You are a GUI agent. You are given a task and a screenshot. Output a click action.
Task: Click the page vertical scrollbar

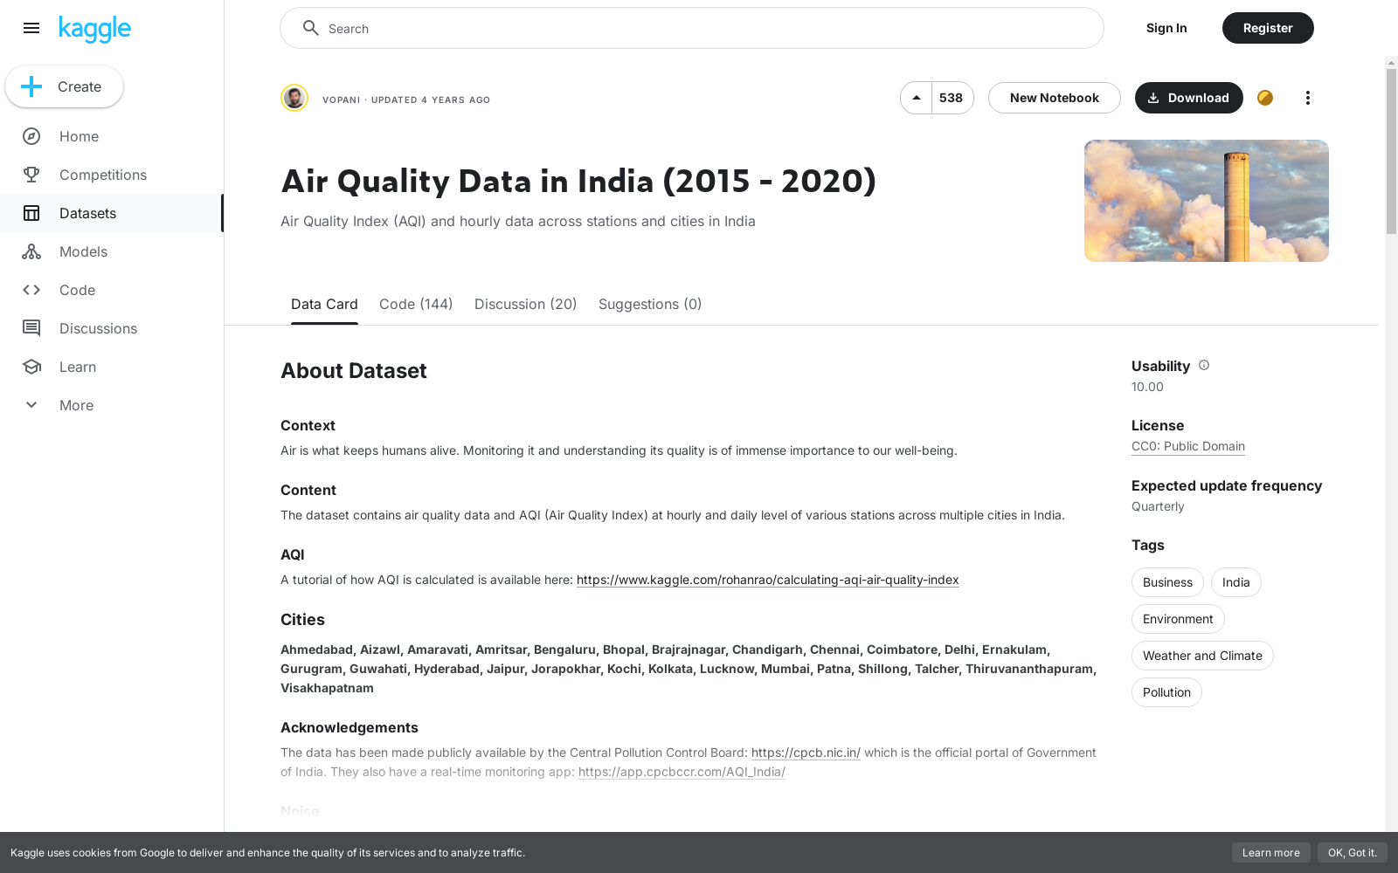[x=1391, y=152]
